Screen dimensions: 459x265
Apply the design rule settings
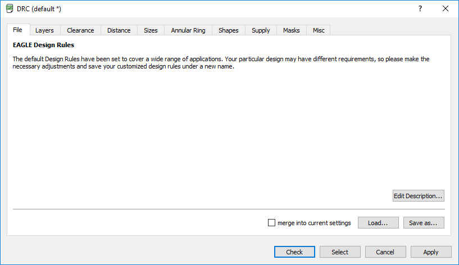click(x=431, y=252)
